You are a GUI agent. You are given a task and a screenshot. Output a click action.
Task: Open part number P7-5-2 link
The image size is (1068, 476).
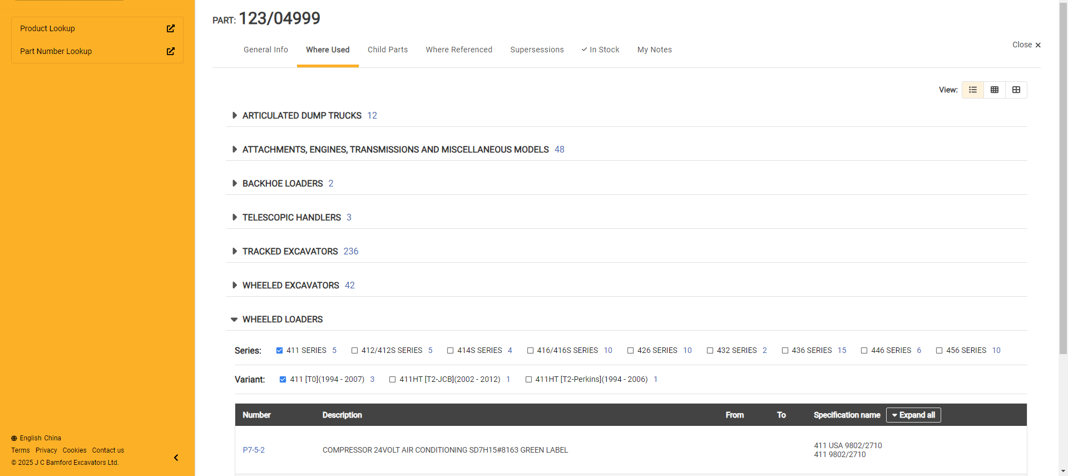(254, 450)
